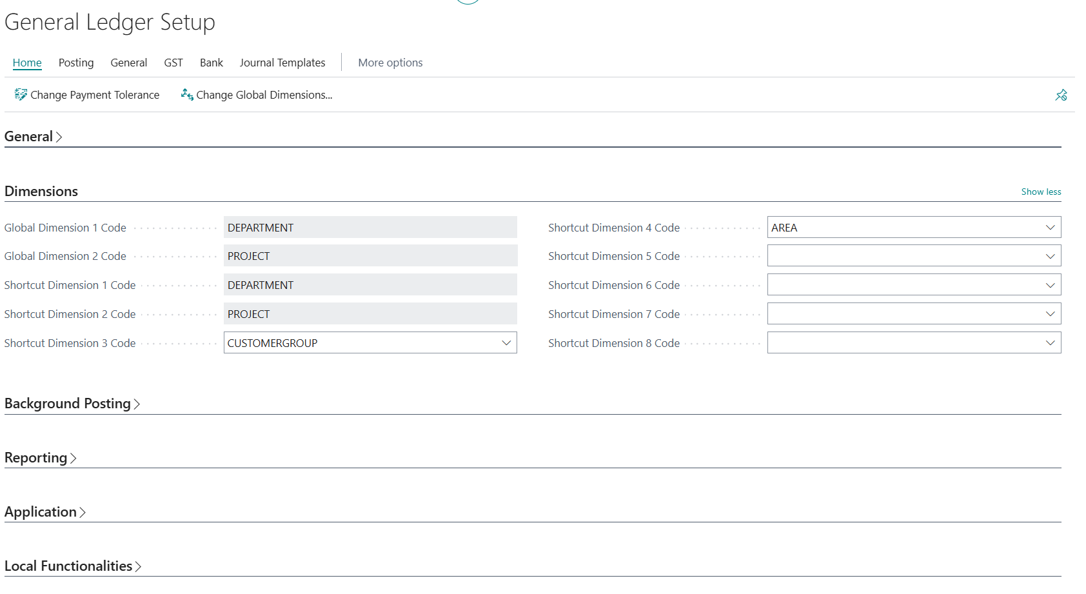Image resolution: width=1086 pixels, height=594 pixels.
Task: Click the Change Payment Tolerance icon
Action: 21,95
